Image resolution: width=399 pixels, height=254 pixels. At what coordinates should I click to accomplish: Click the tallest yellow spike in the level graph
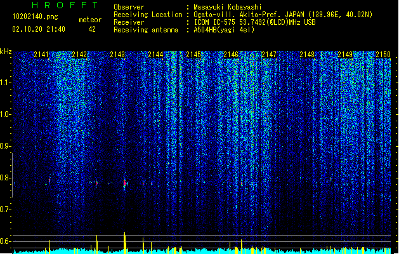(124, 242)
